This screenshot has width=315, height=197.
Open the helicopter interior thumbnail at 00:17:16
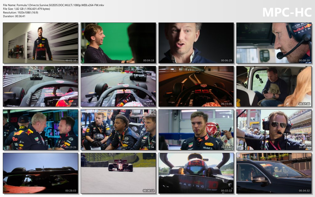(274, 86)
